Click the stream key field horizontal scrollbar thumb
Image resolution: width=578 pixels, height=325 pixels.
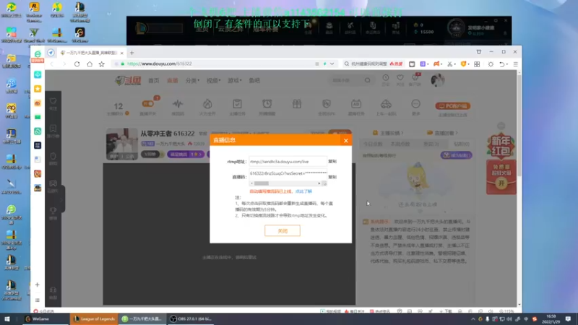coord(262,183)
